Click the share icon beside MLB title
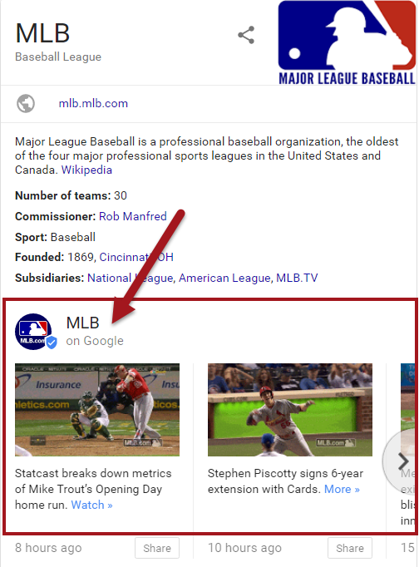 coord(246,35)
